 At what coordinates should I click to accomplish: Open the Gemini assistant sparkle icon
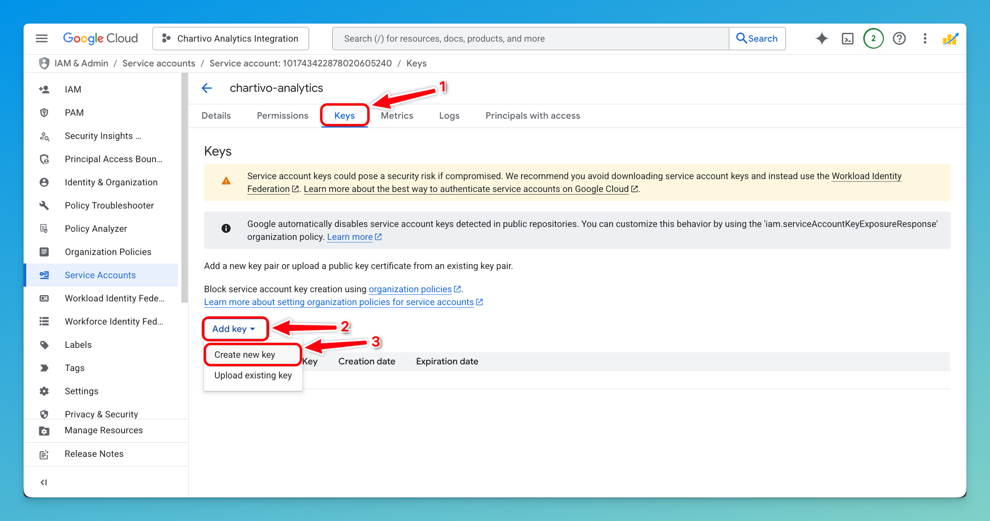(821, 39)
